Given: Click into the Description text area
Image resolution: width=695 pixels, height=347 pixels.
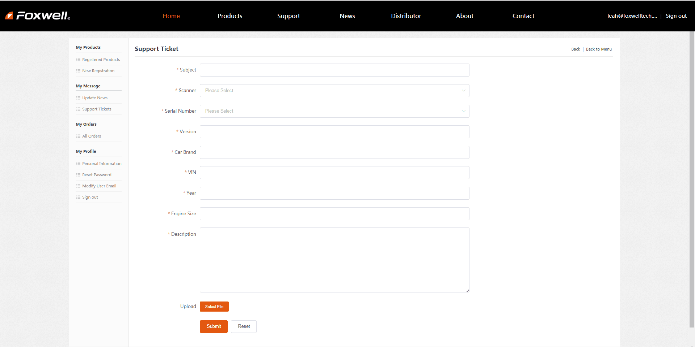Looking at the screenshot, I should 334,260.
